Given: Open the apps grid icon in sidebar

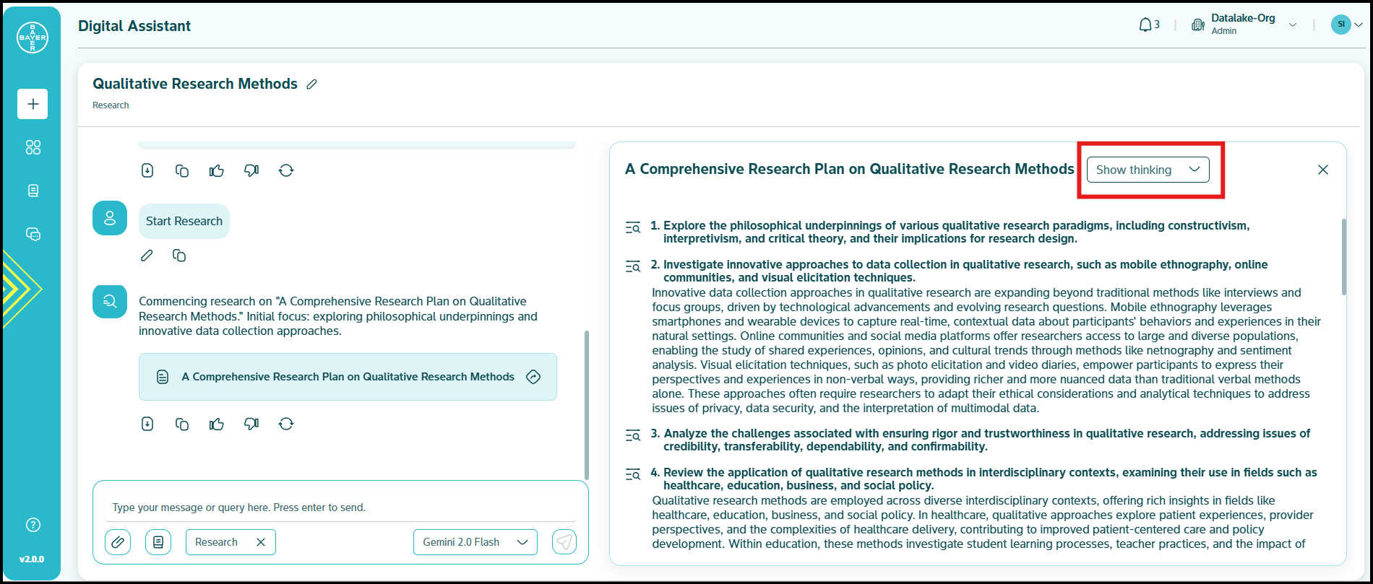Looking at the screenshot, I should tap(33, 147).
